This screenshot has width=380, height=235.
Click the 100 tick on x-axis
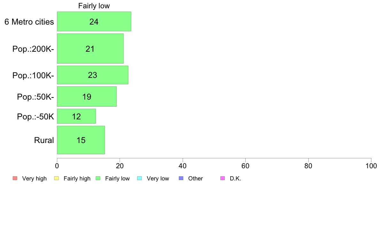(371, 166)
